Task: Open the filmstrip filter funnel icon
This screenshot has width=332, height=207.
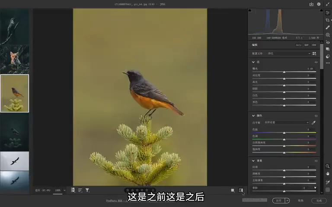Action: (87, 190)
